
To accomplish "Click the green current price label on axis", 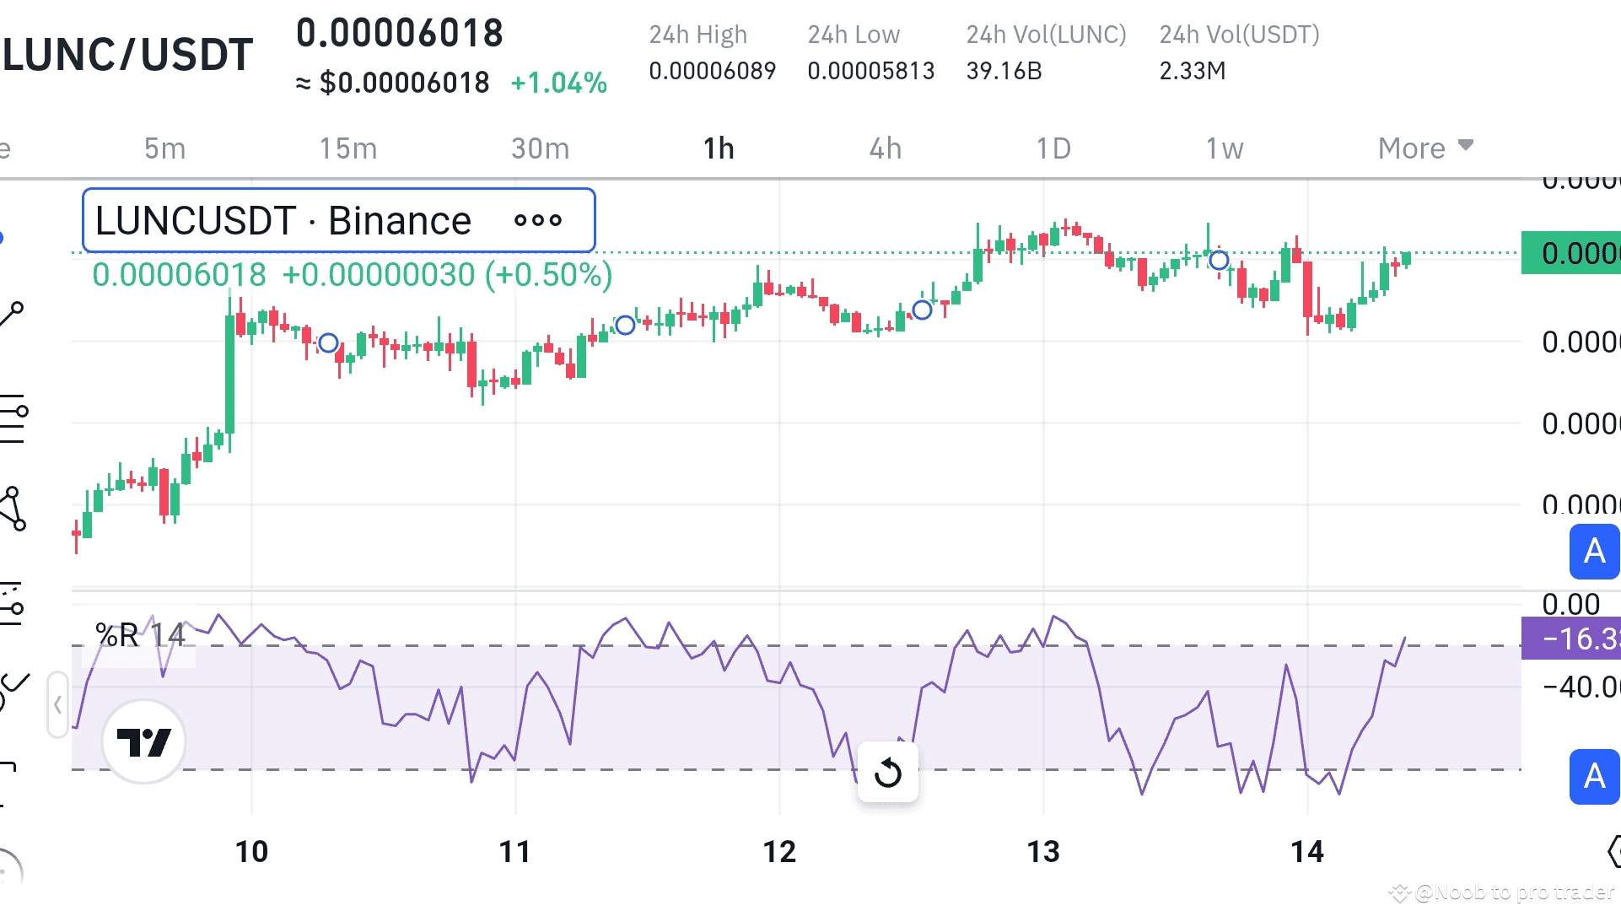I will [x=1571, y=252].
